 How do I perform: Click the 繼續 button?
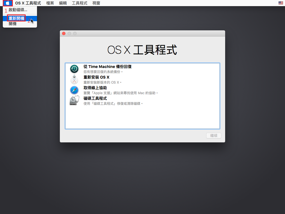[213, 136]
